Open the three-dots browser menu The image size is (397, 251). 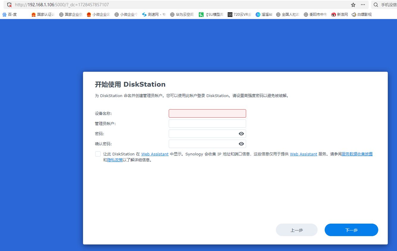363,5
